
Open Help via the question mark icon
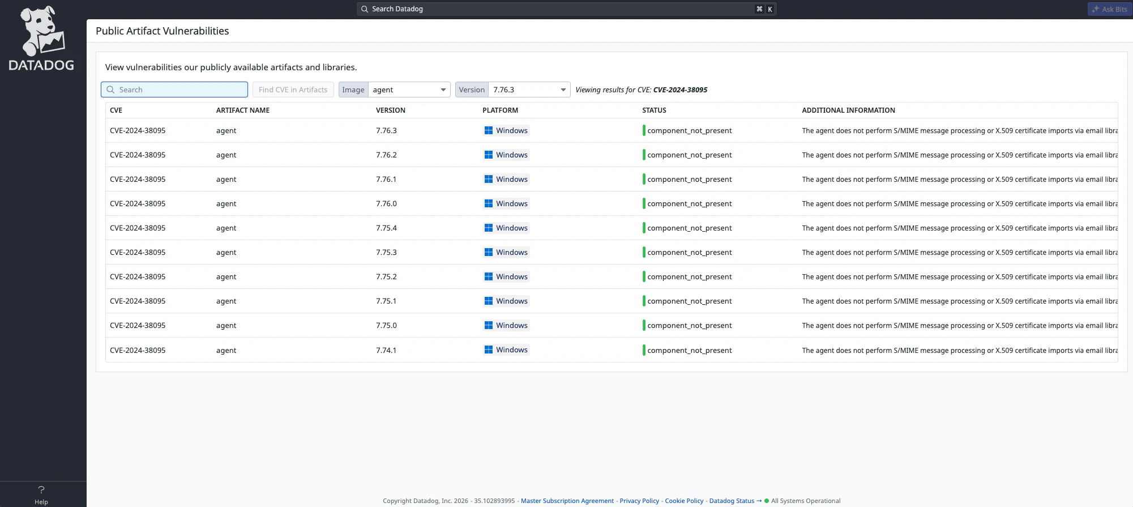pos(41,490)
